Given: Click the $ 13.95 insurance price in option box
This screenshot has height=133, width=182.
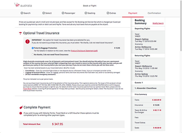Looking at the screenshot, I should [117, 48].
